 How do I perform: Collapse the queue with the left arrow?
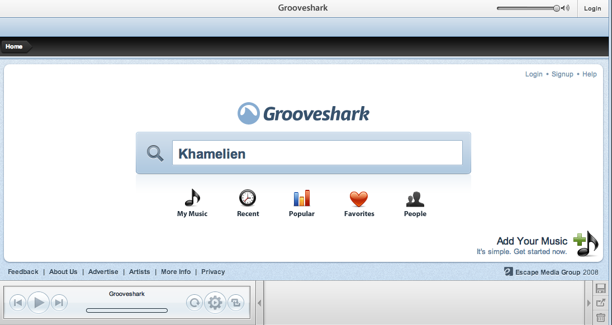click(259, 303)
